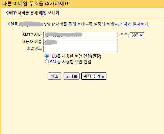The image size is (164, 134).
Task: Click the SMTP 서버: label
Action: (x=33, y=35)
